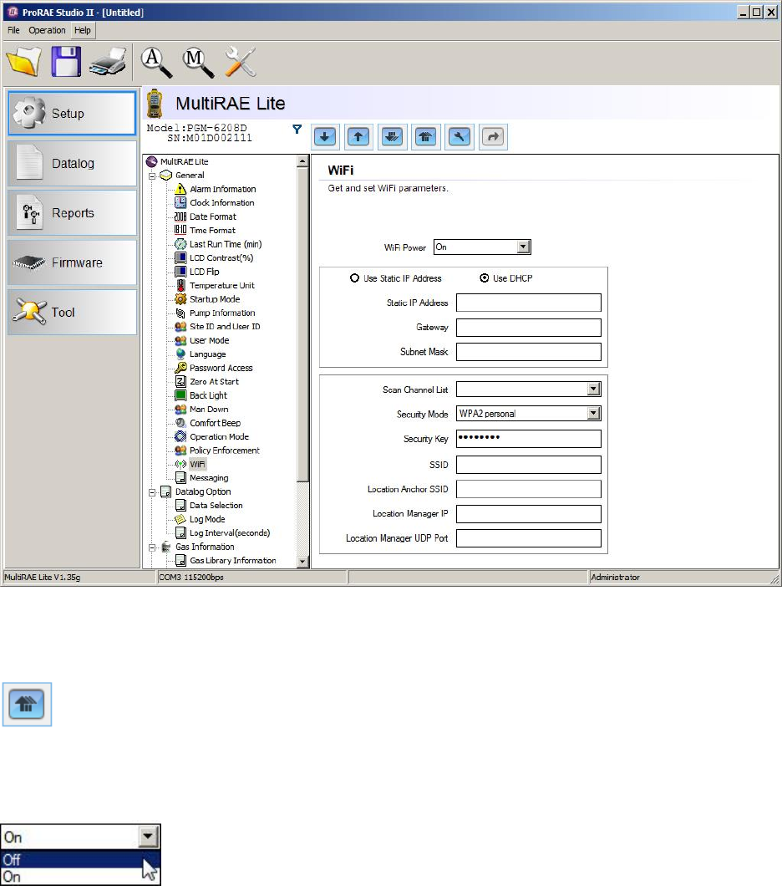This screenshot has height=886, width=782.
Task: Click the auto-detect 'A' magnifier icon
Action: [156, 62]
